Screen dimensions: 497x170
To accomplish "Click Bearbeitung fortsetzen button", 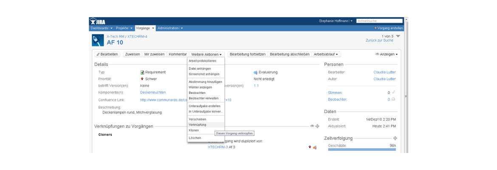I will point(248,54).
